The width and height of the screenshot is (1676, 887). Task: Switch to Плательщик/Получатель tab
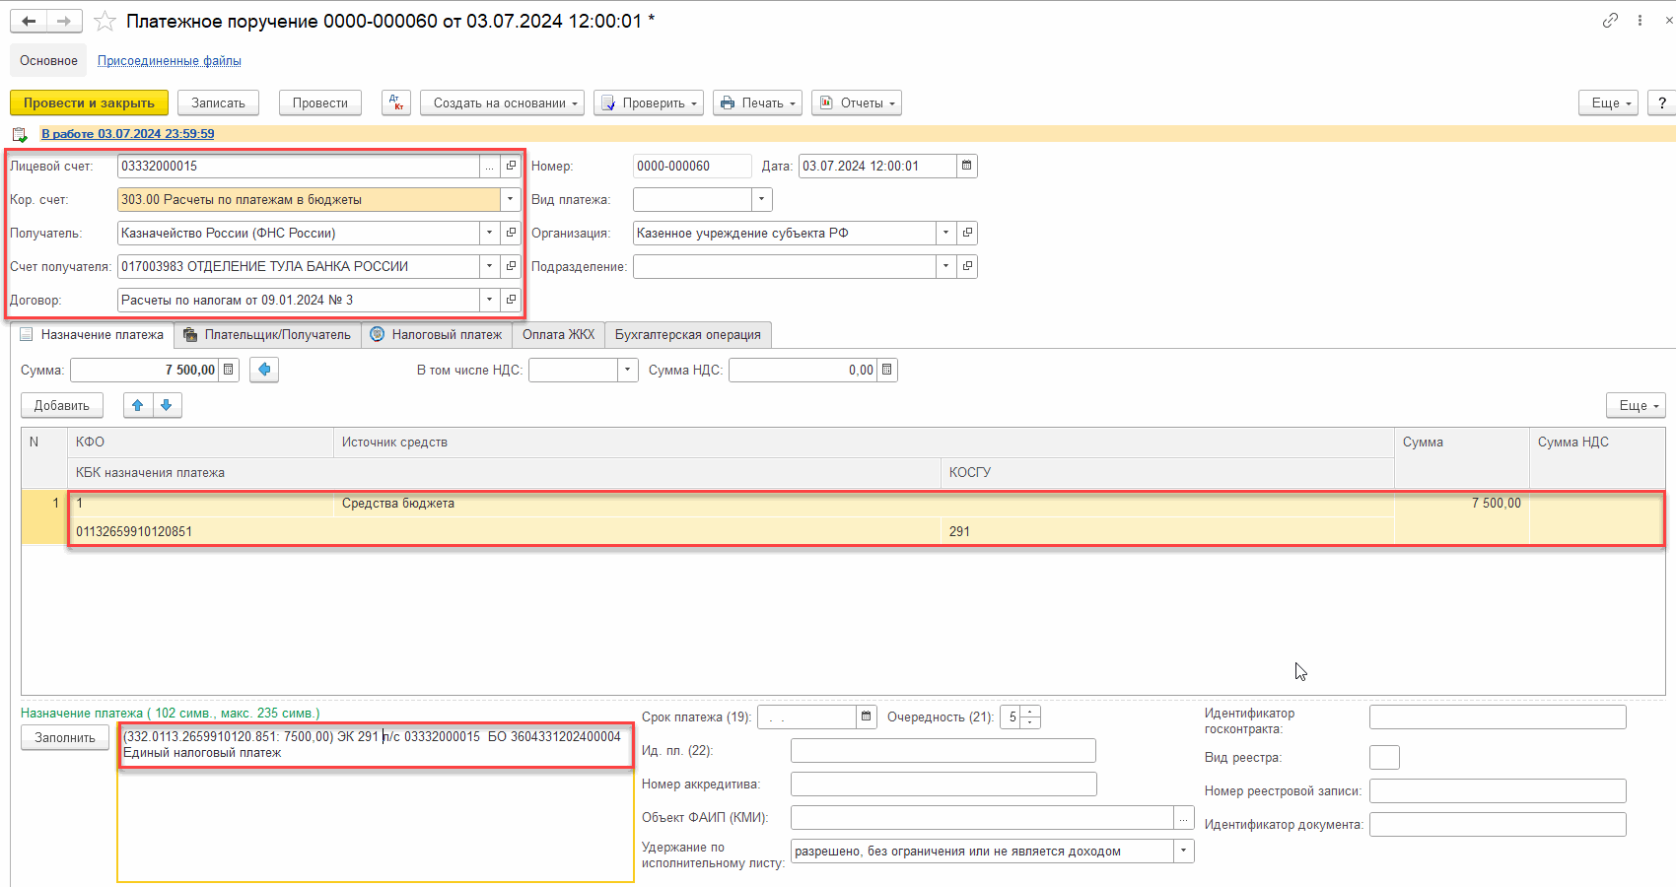coord(267,335)
